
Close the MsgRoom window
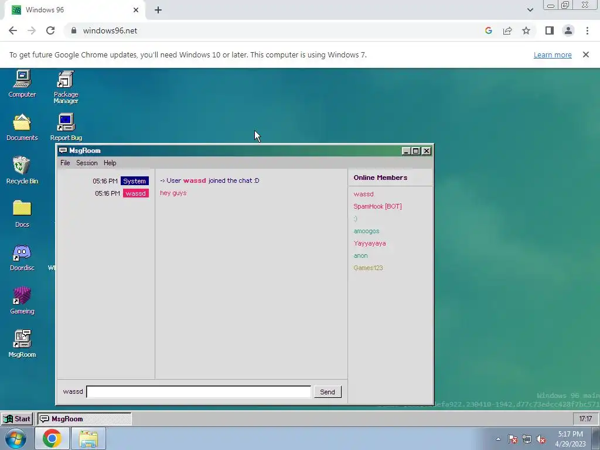point(427,151)
